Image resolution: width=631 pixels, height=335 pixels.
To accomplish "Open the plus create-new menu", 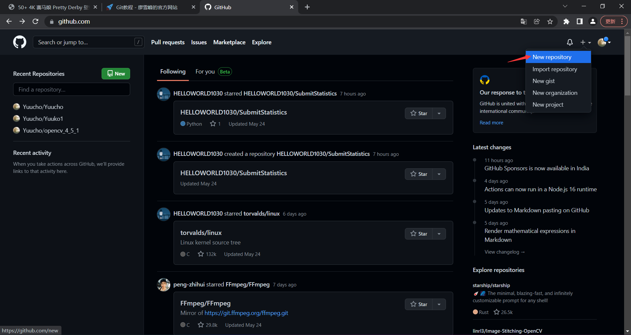I will pos(585,42).
